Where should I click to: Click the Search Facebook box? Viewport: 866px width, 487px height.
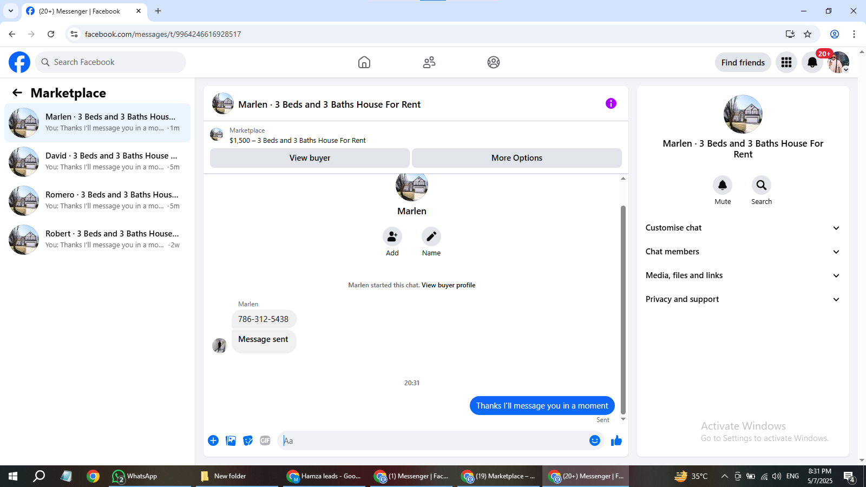[x=110, y=62]
